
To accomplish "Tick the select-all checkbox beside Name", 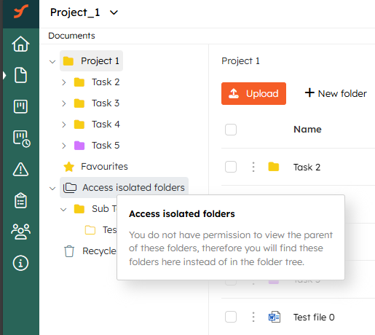I will coord(231,130).
